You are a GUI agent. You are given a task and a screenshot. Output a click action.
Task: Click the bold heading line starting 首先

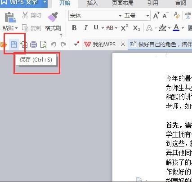point(179,125)
